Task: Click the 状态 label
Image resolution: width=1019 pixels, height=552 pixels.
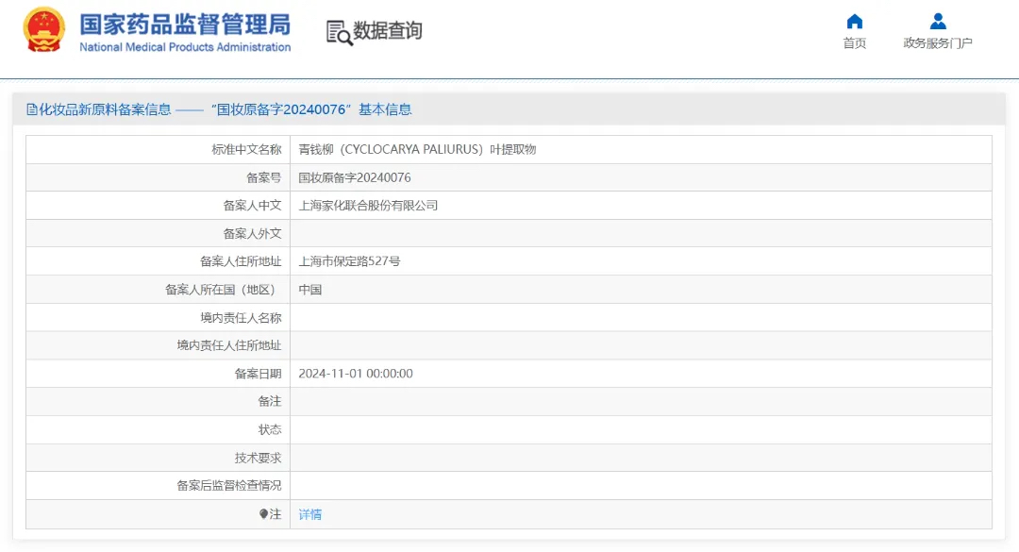Action: (x=270, y=429)
